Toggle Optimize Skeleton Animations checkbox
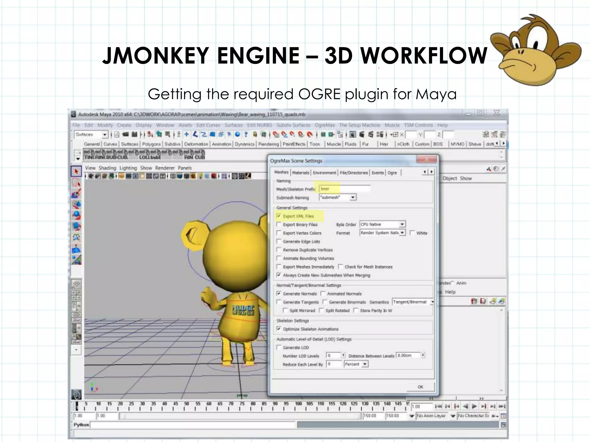 pos(279,329)
